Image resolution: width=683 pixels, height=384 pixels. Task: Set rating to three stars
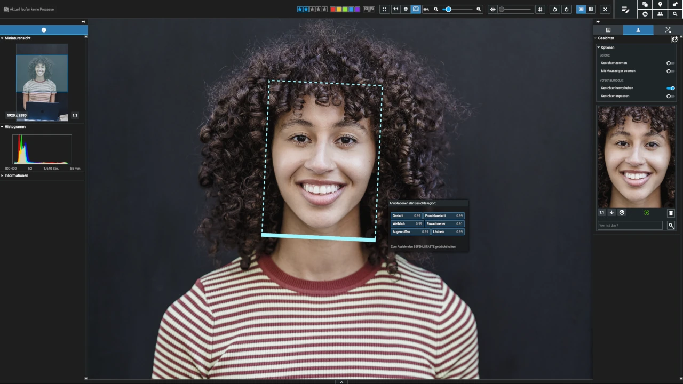point(312,9)
